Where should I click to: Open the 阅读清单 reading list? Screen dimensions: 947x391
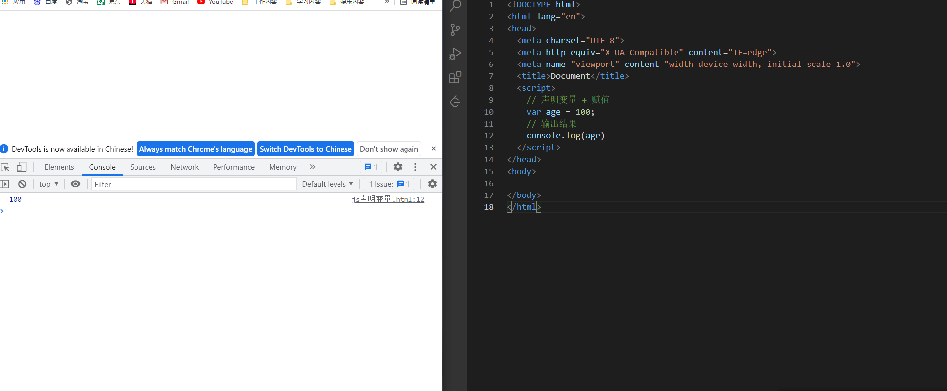click(x=418, y=2)
